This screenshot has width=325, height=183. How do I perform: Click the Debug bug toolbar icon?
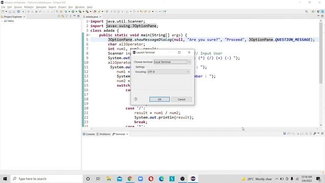pos(66,12)
